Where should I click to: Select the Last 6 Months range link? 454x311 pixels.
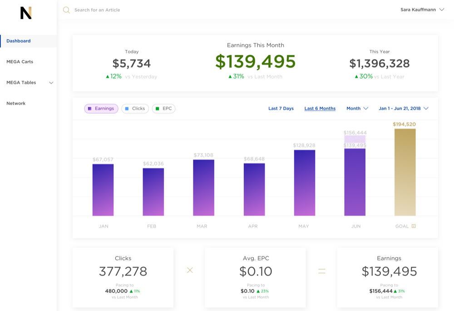(320, 109)
